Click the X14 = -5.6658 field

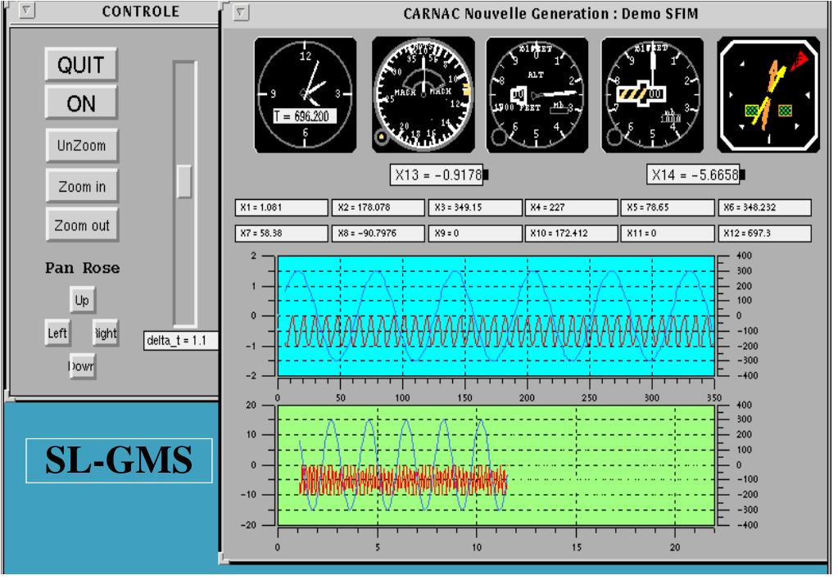coord(693,174)
